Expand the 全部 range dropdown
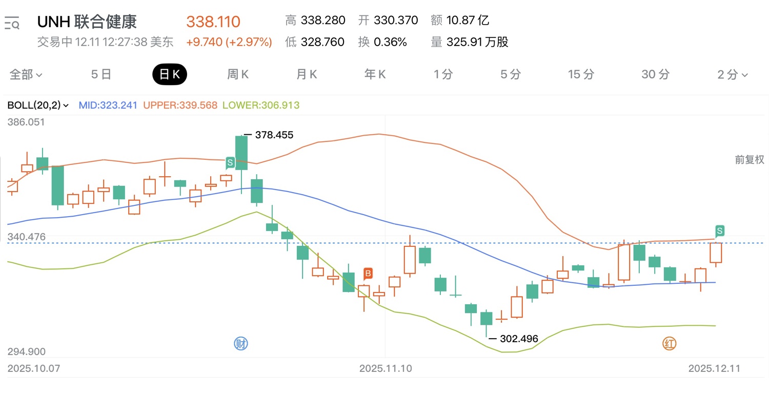Screen dimensions: 769x398 click(26, 75)
